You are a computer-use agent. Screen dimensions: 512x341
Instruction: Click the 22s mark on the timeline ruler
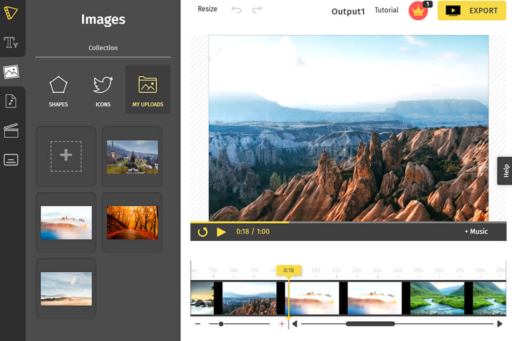(x=357, y=270)
